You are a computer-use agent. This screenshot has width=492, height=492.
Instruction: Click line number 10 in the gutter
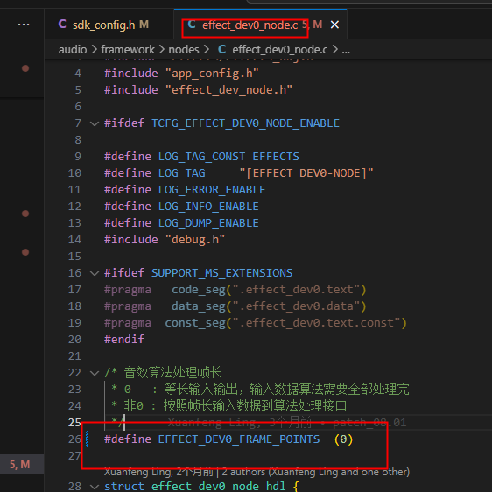coord(74,172)
